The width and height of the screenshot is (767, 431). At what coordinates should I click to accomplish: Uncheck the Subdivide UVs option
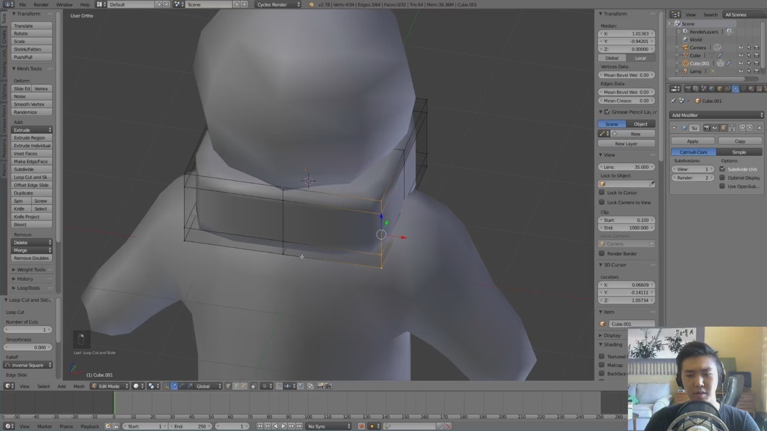point(722,169)
